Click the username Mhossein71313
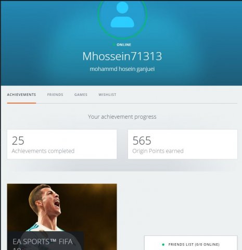The width and height of the screenshot is (242, 250). coord(122,56)
